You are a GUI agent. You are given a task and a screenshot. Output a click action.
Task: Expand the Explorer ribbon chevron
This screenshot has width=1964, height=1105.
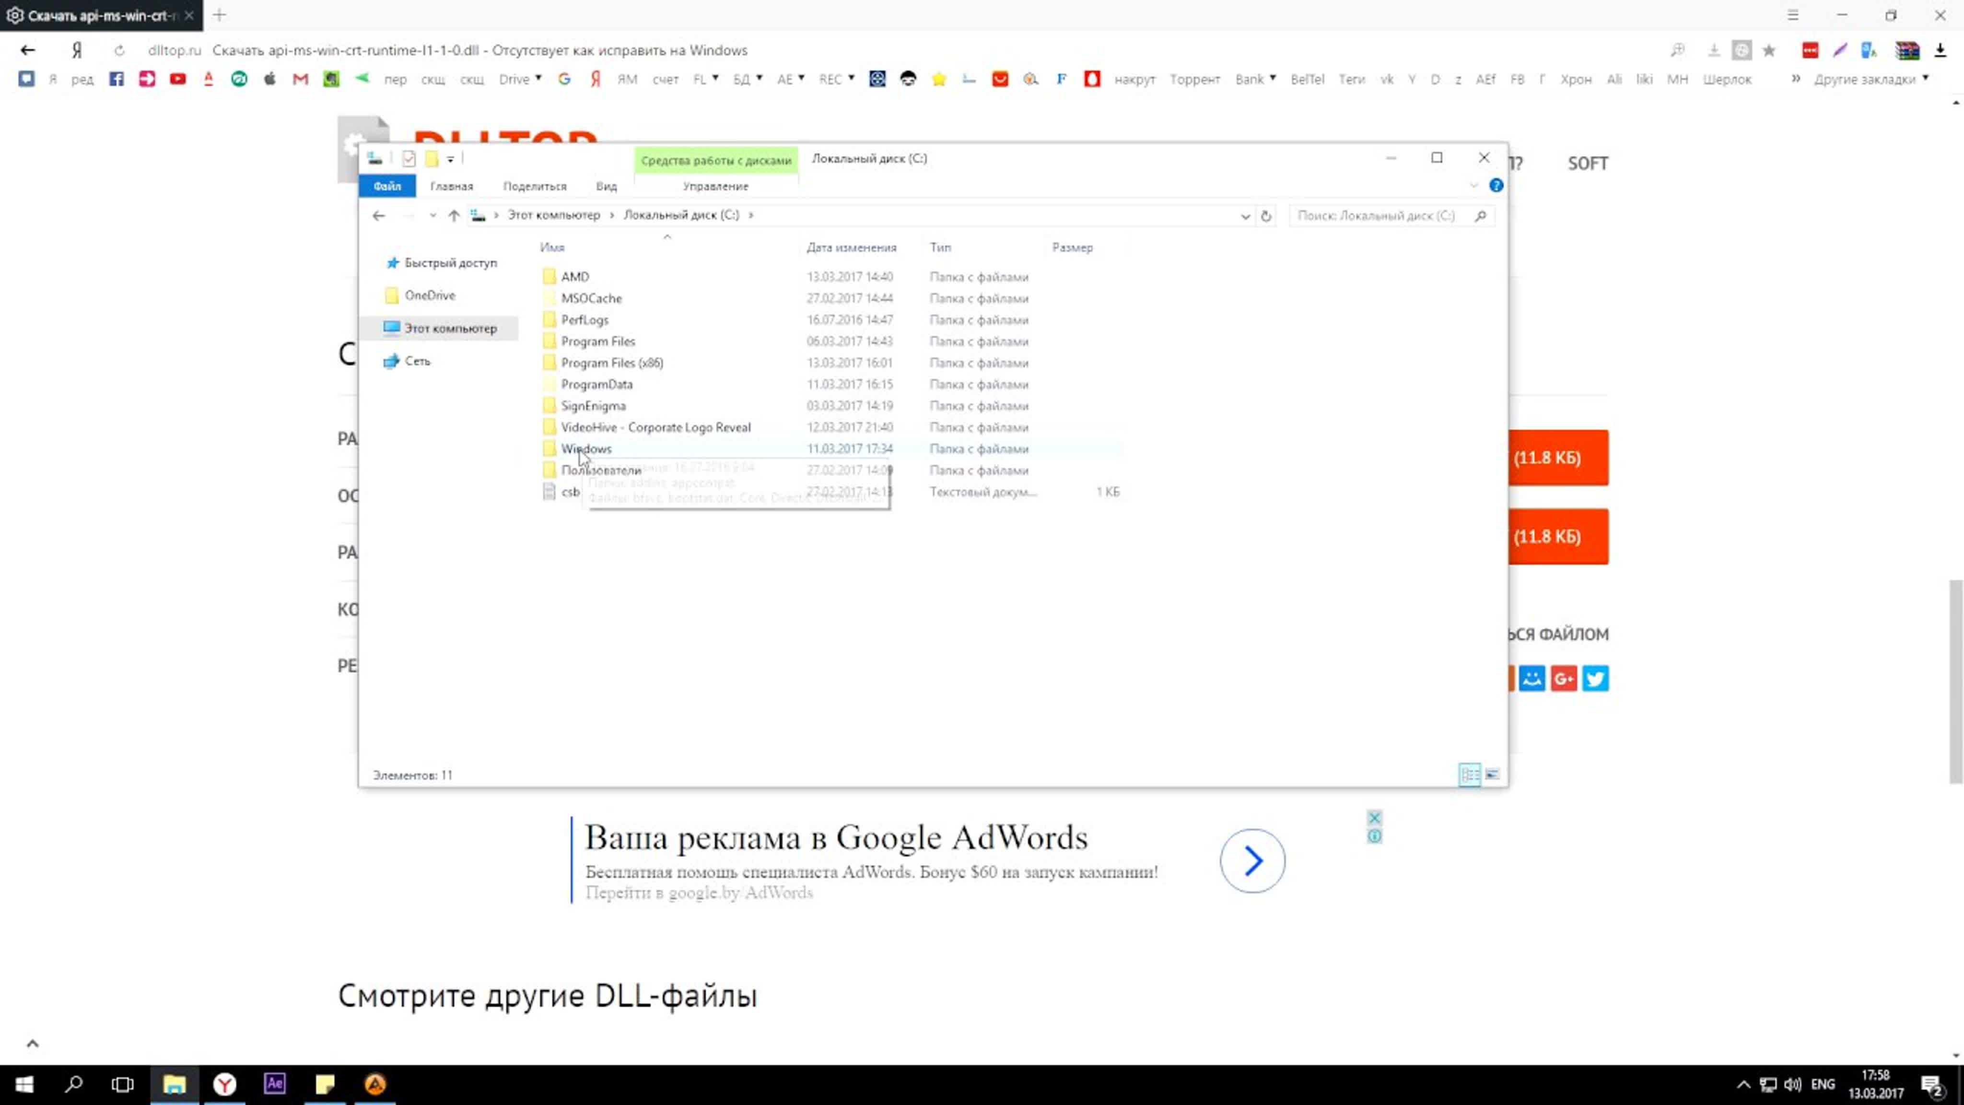(1473, 185)
